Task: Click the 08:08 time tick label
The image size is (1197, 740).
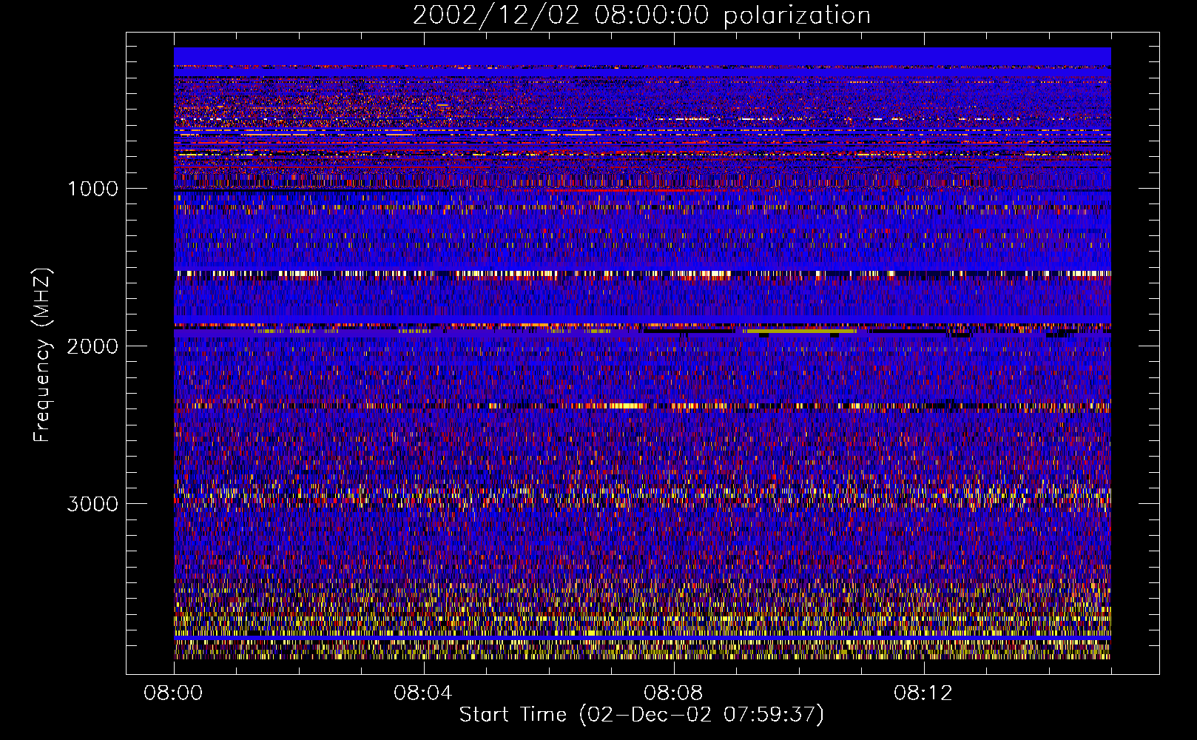Action: point(673,693)
